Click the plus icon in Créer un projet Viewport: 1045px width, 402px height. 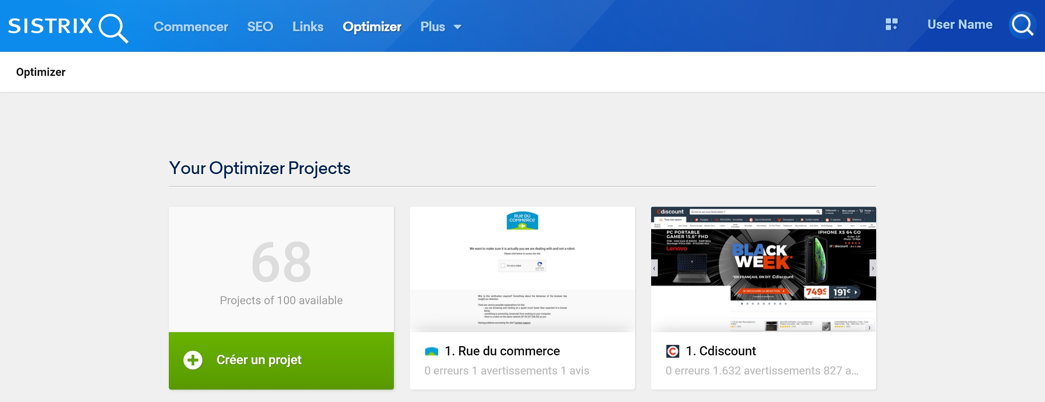pyautogui.click(x=193, y=360)
